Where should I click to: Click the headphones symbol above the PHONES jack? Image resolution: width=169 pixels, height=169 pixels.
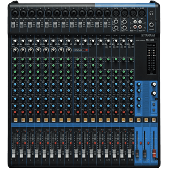tap(151, 13)
